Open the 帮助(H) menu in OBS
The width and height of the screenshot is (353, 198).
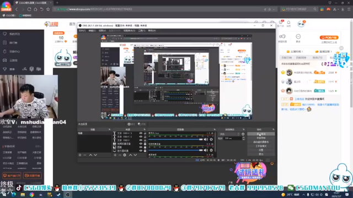(x=152, y=31)
